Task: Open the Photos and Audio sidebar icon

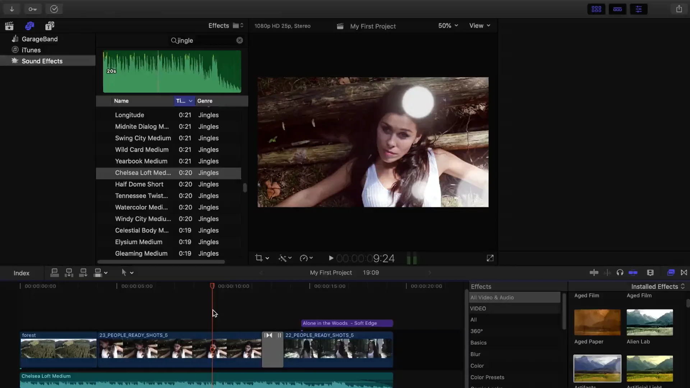Action: [29, 26]
